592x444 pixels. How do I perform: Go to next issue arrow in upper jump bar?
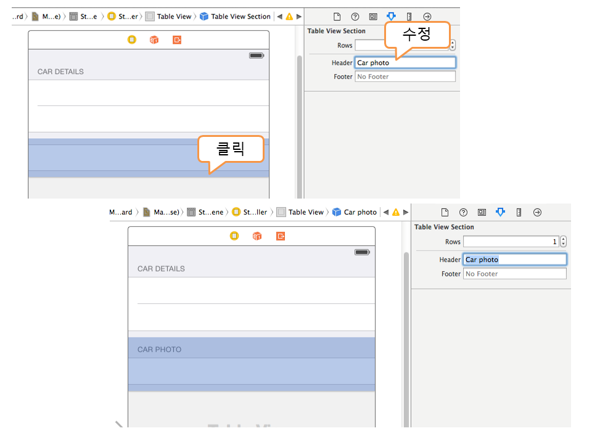click(299, 17)
